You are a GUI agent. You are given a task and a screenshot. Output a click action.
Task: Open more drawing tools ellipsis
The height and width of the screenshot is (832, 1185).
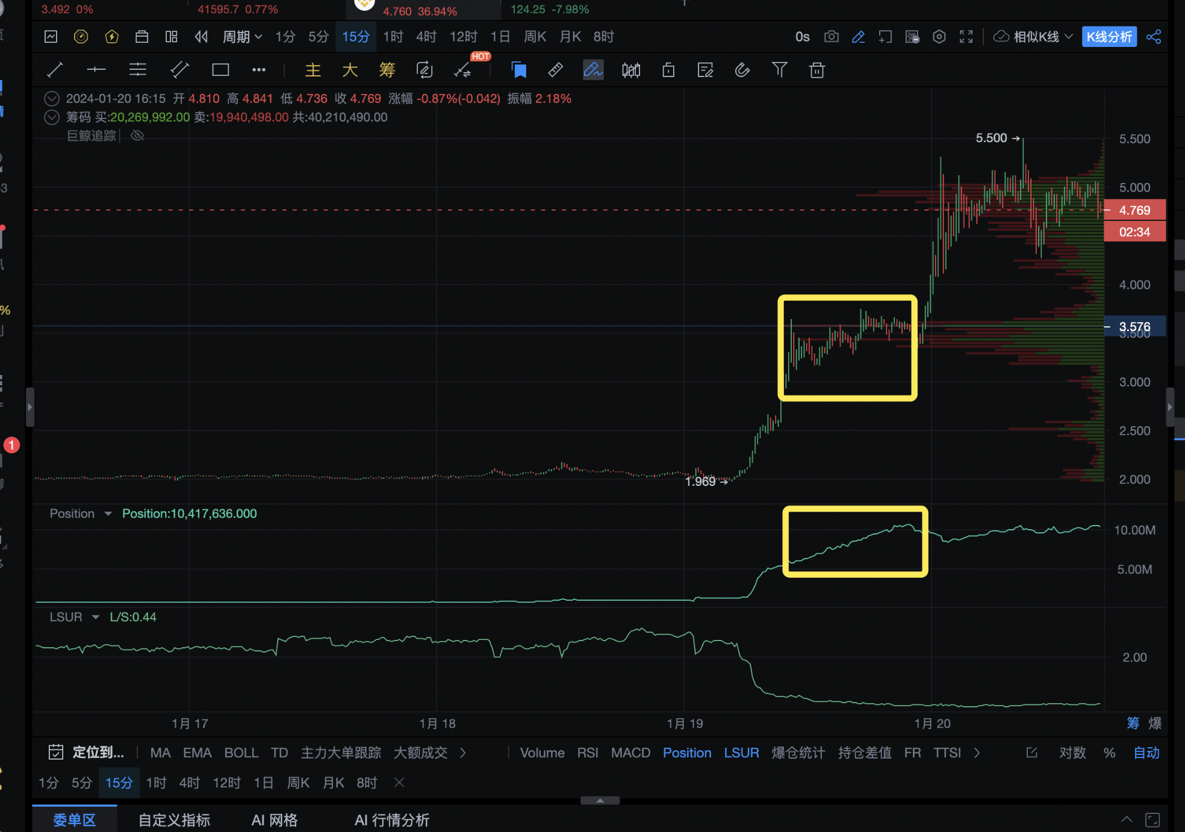[259, 70]
